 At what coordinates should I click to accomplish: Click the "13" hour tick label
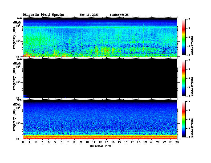click(x=107, y=142)
